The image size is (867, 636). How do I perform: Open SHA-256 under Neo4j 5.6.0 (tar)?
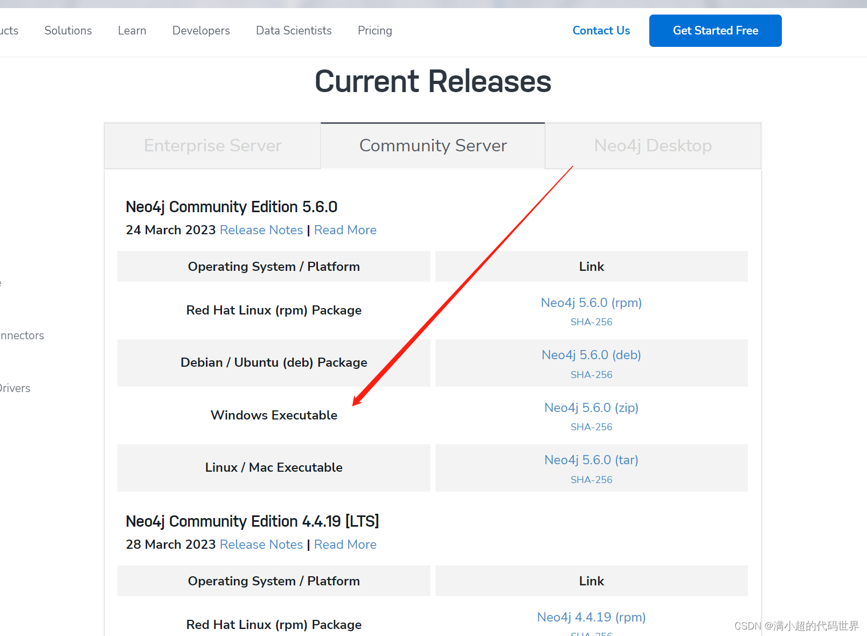point(592,480)
